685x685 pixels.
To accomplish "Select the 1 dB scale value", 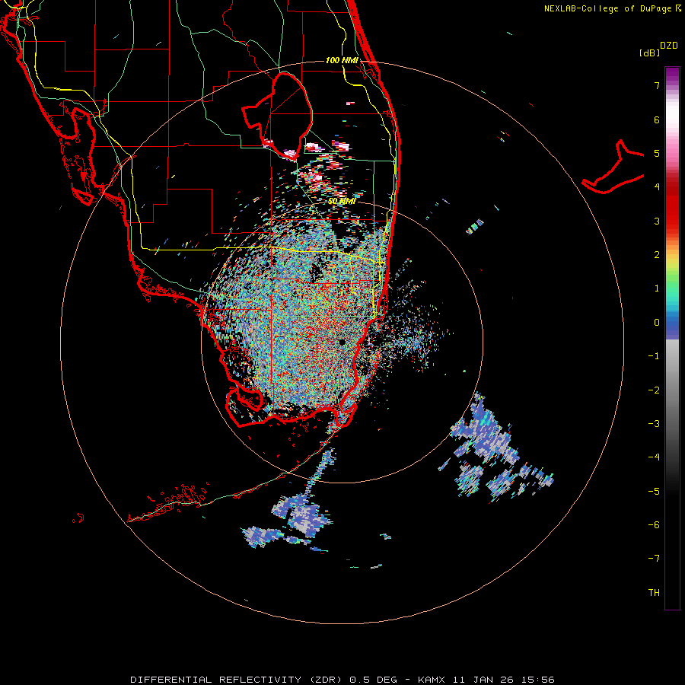I will click(x=657, y=288).
